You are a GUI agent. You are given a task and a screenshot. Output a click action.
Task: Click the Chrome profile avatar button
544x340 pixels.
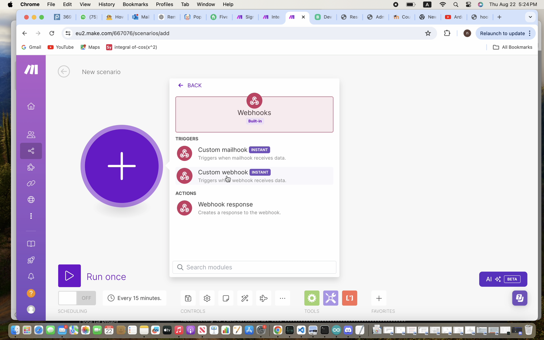coord(467,33)
